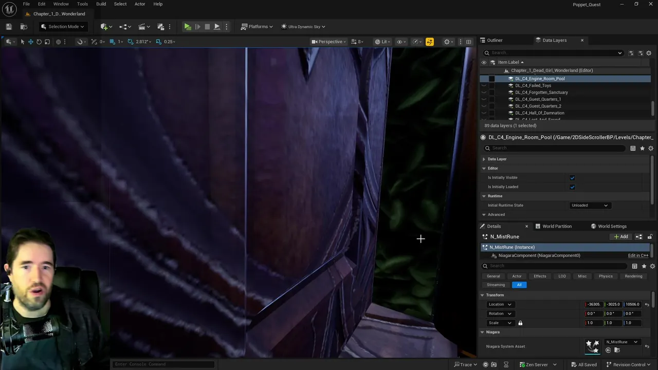658x370 pixels.
Task: Toggle loaded checkbox for DL_C4_Engine_Room_Pool
Action: pos(492,79)
